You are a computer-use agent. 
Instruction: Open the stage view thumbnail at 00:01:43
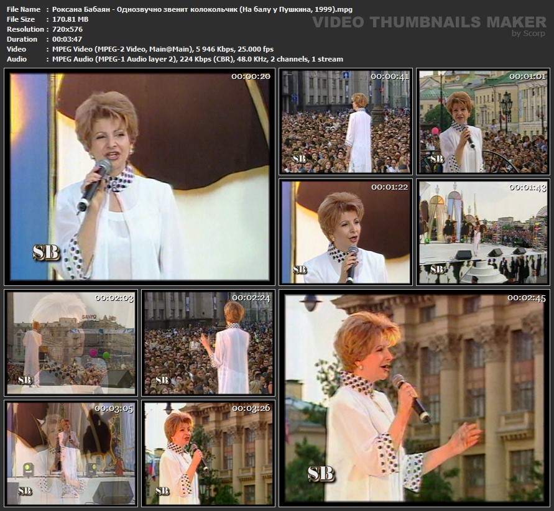482,232
